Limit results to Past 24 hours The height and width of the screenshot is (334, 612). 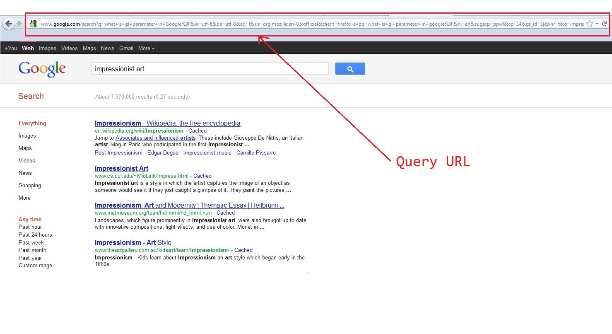(x=35, y=235)
